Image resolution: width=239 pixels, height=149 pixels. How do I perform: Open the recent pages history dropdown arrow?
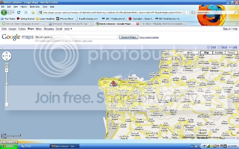[x=13, y=12]
